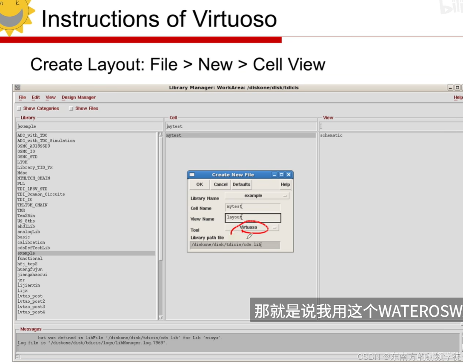Click the Library name input field
The image size is (463, 364).
(90, 126)
